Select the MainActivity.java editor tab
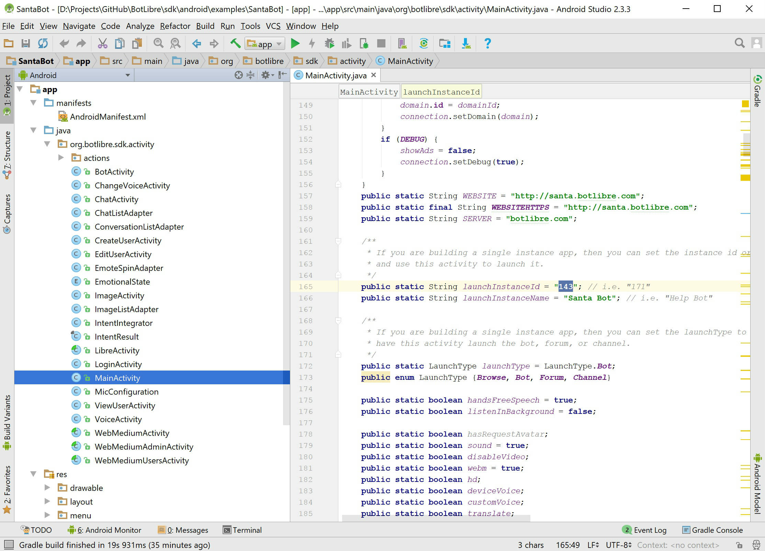Image resolution: width=765 pixels, height=551 pixels. pos(336,75)
